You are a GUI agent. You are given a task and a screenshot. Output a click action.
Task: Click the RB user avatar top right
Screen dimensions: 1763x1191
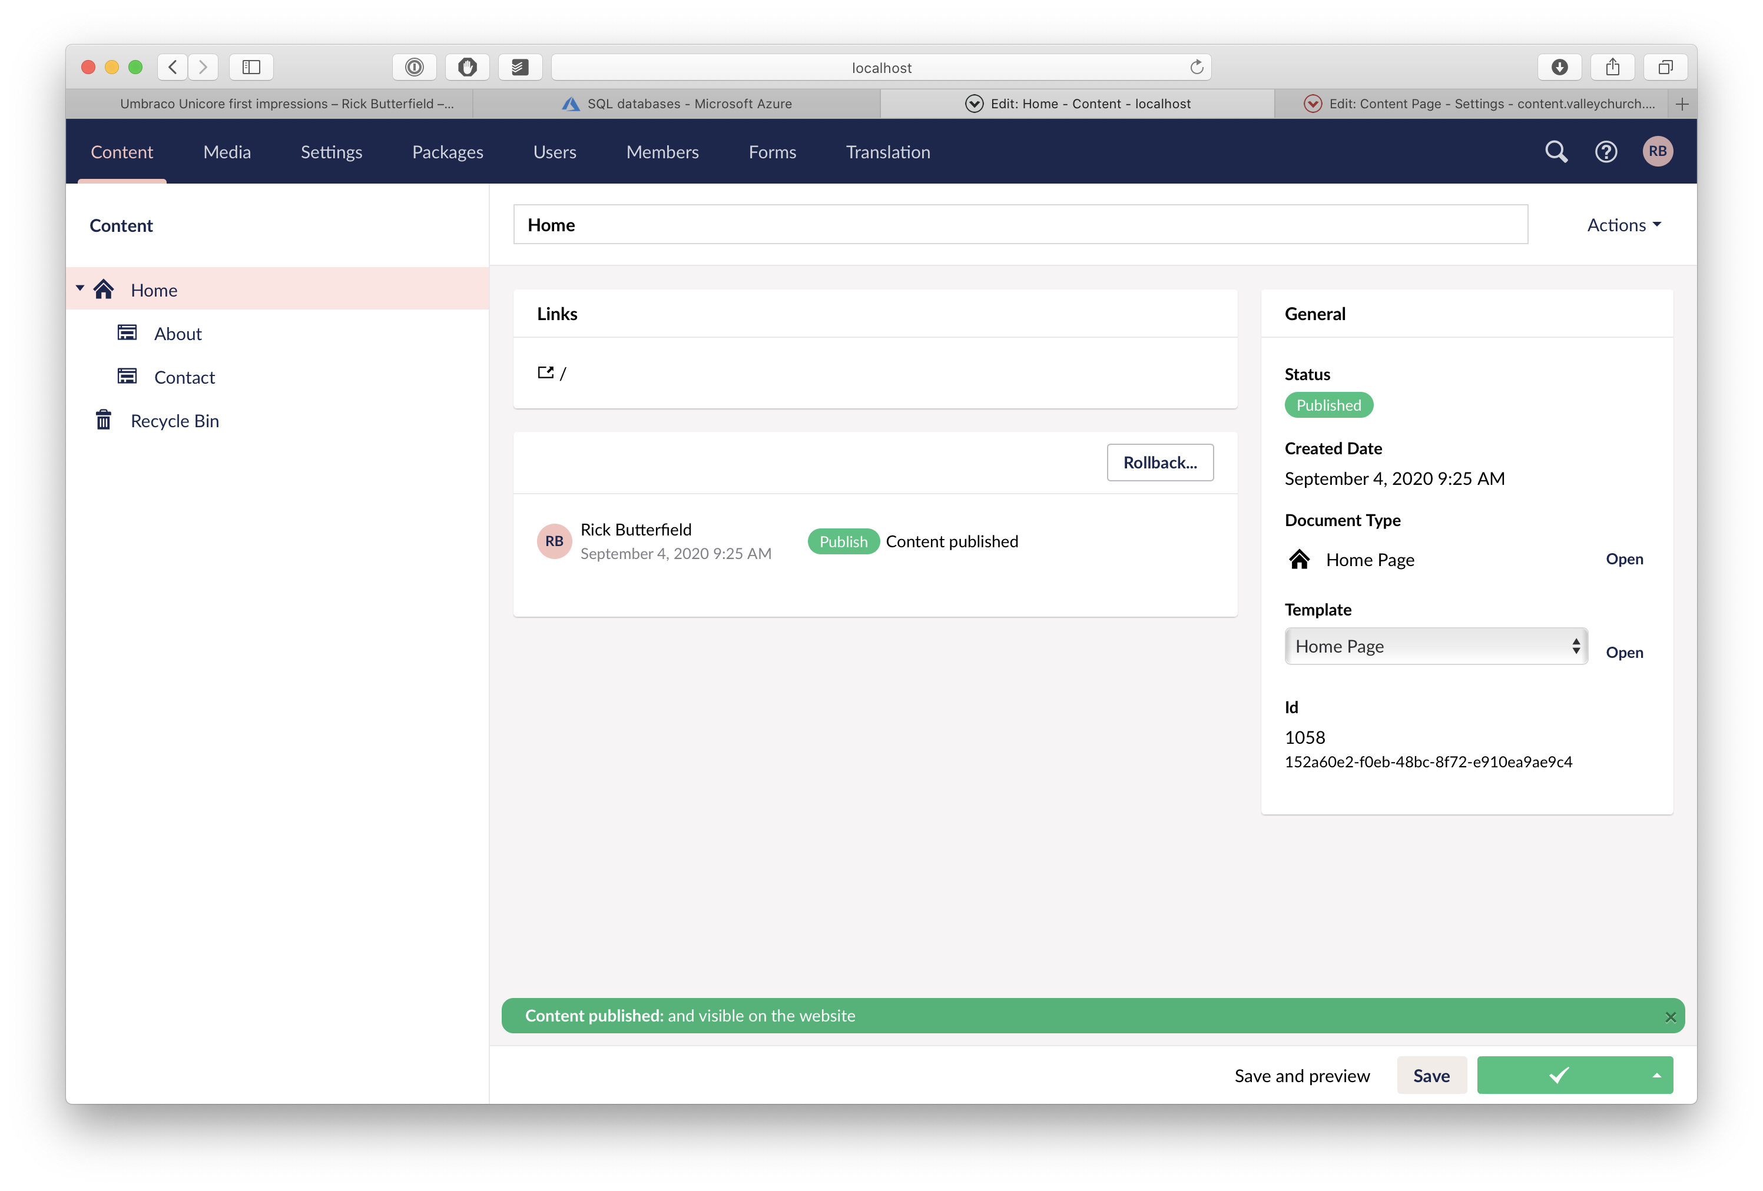1658,151
